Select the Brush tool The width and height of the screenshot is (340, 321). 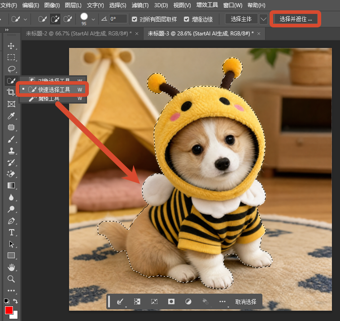[x=11, y=139]
